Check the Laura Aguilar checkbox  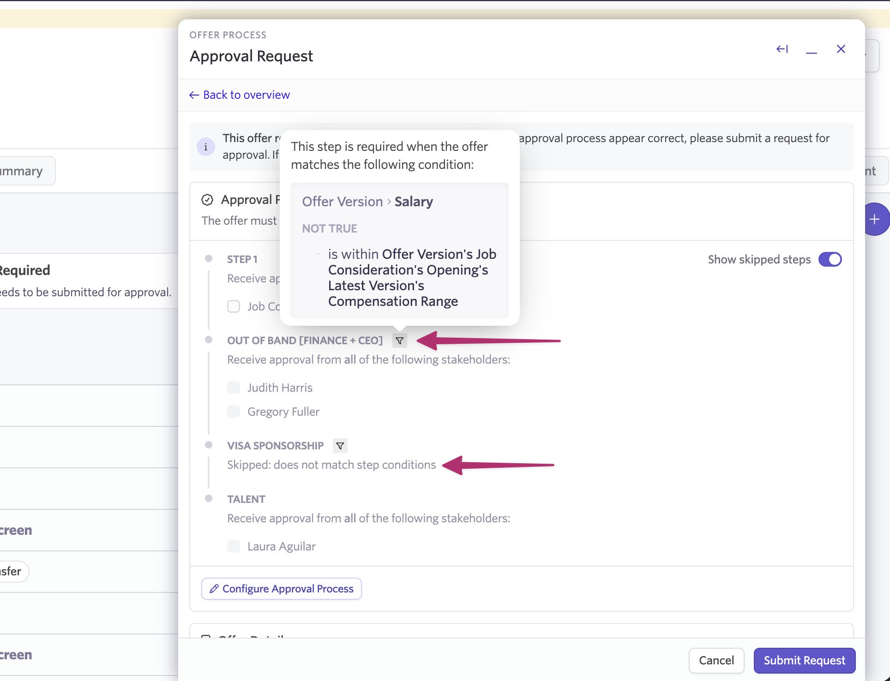(234, 546)
